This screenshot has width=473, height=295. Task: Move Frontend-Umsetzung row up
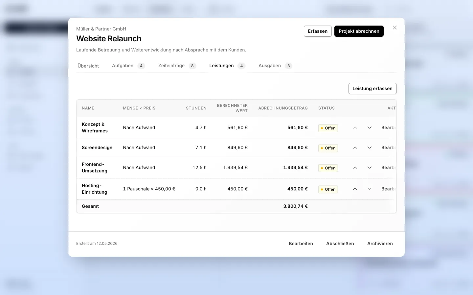click(x=355, y=167)
